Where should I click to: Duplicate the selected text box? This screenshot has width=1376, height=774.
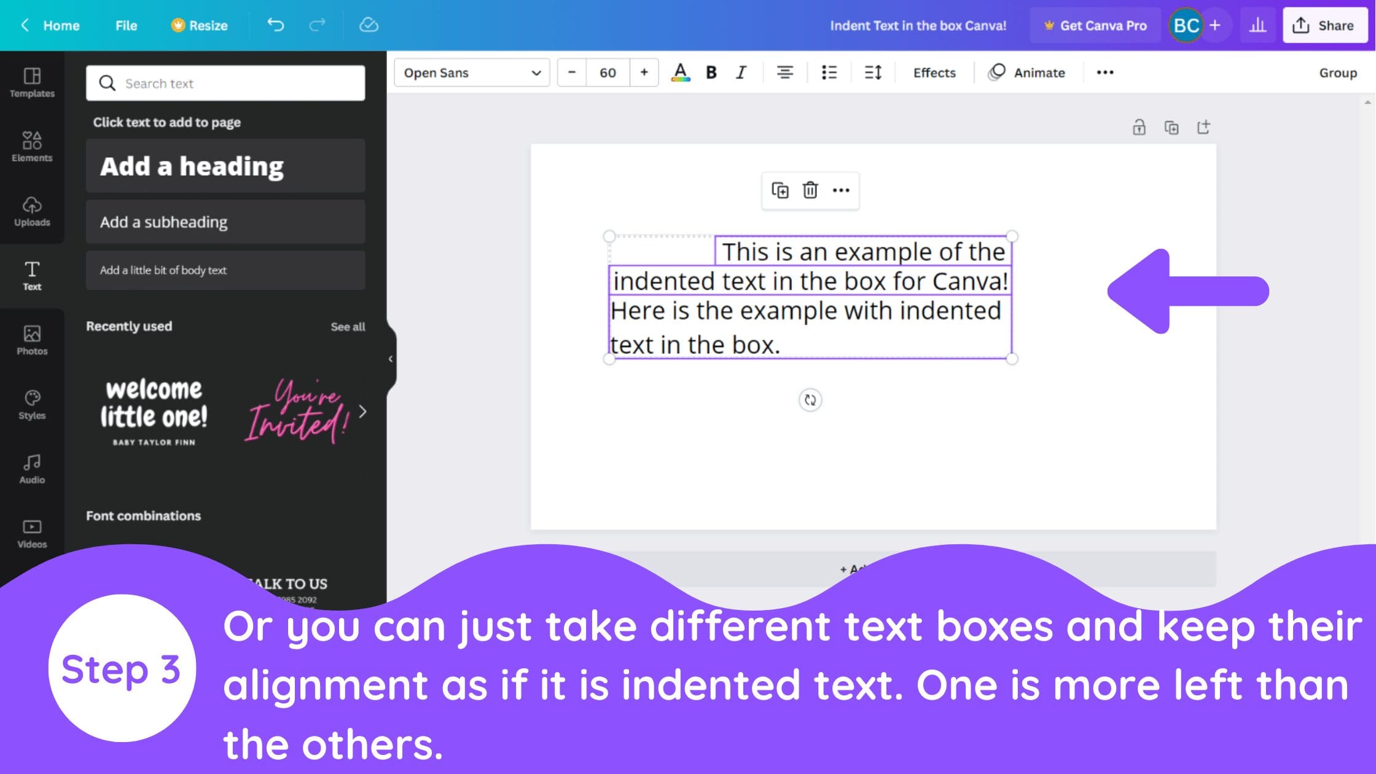click(780, 190)
